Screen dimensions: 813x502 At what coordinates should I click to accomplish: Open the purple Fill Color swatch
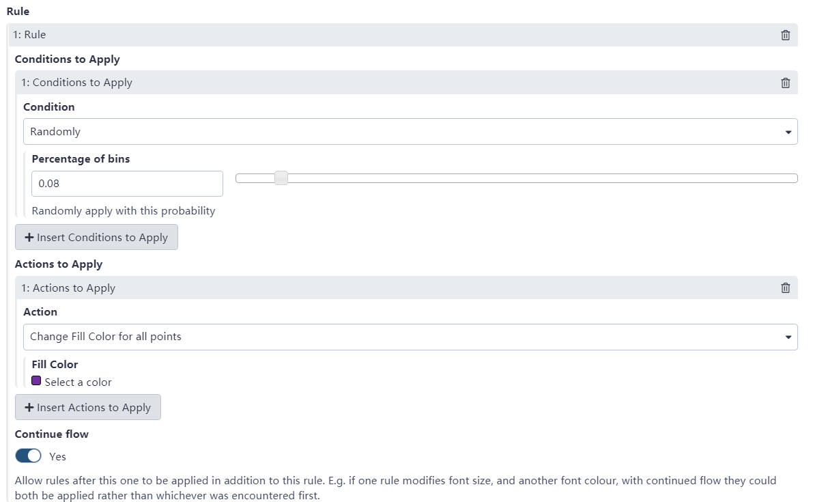36,380
